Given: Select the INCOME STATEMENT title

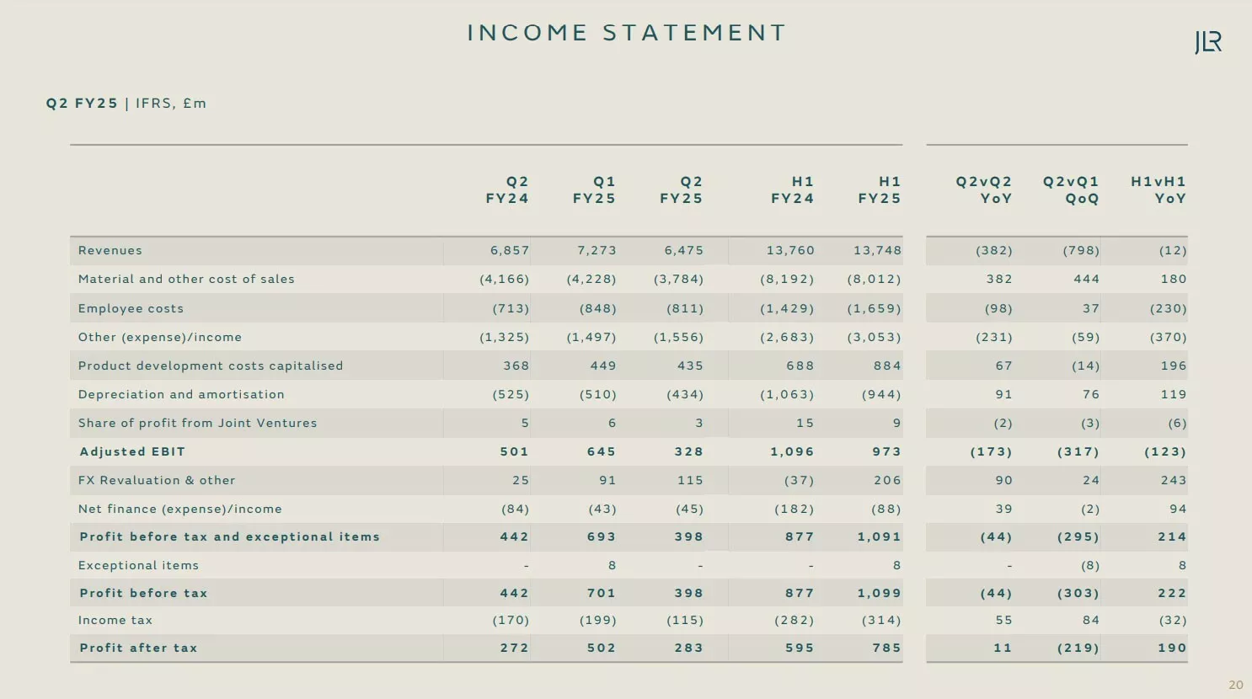Looking at the screenshot, I should click(x=627, y=33).
